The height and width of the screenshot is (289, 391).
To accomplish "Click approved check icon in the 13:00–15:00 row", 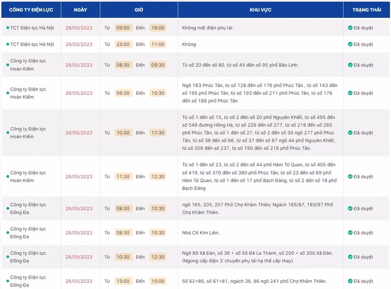I will (x=350, y=282).
